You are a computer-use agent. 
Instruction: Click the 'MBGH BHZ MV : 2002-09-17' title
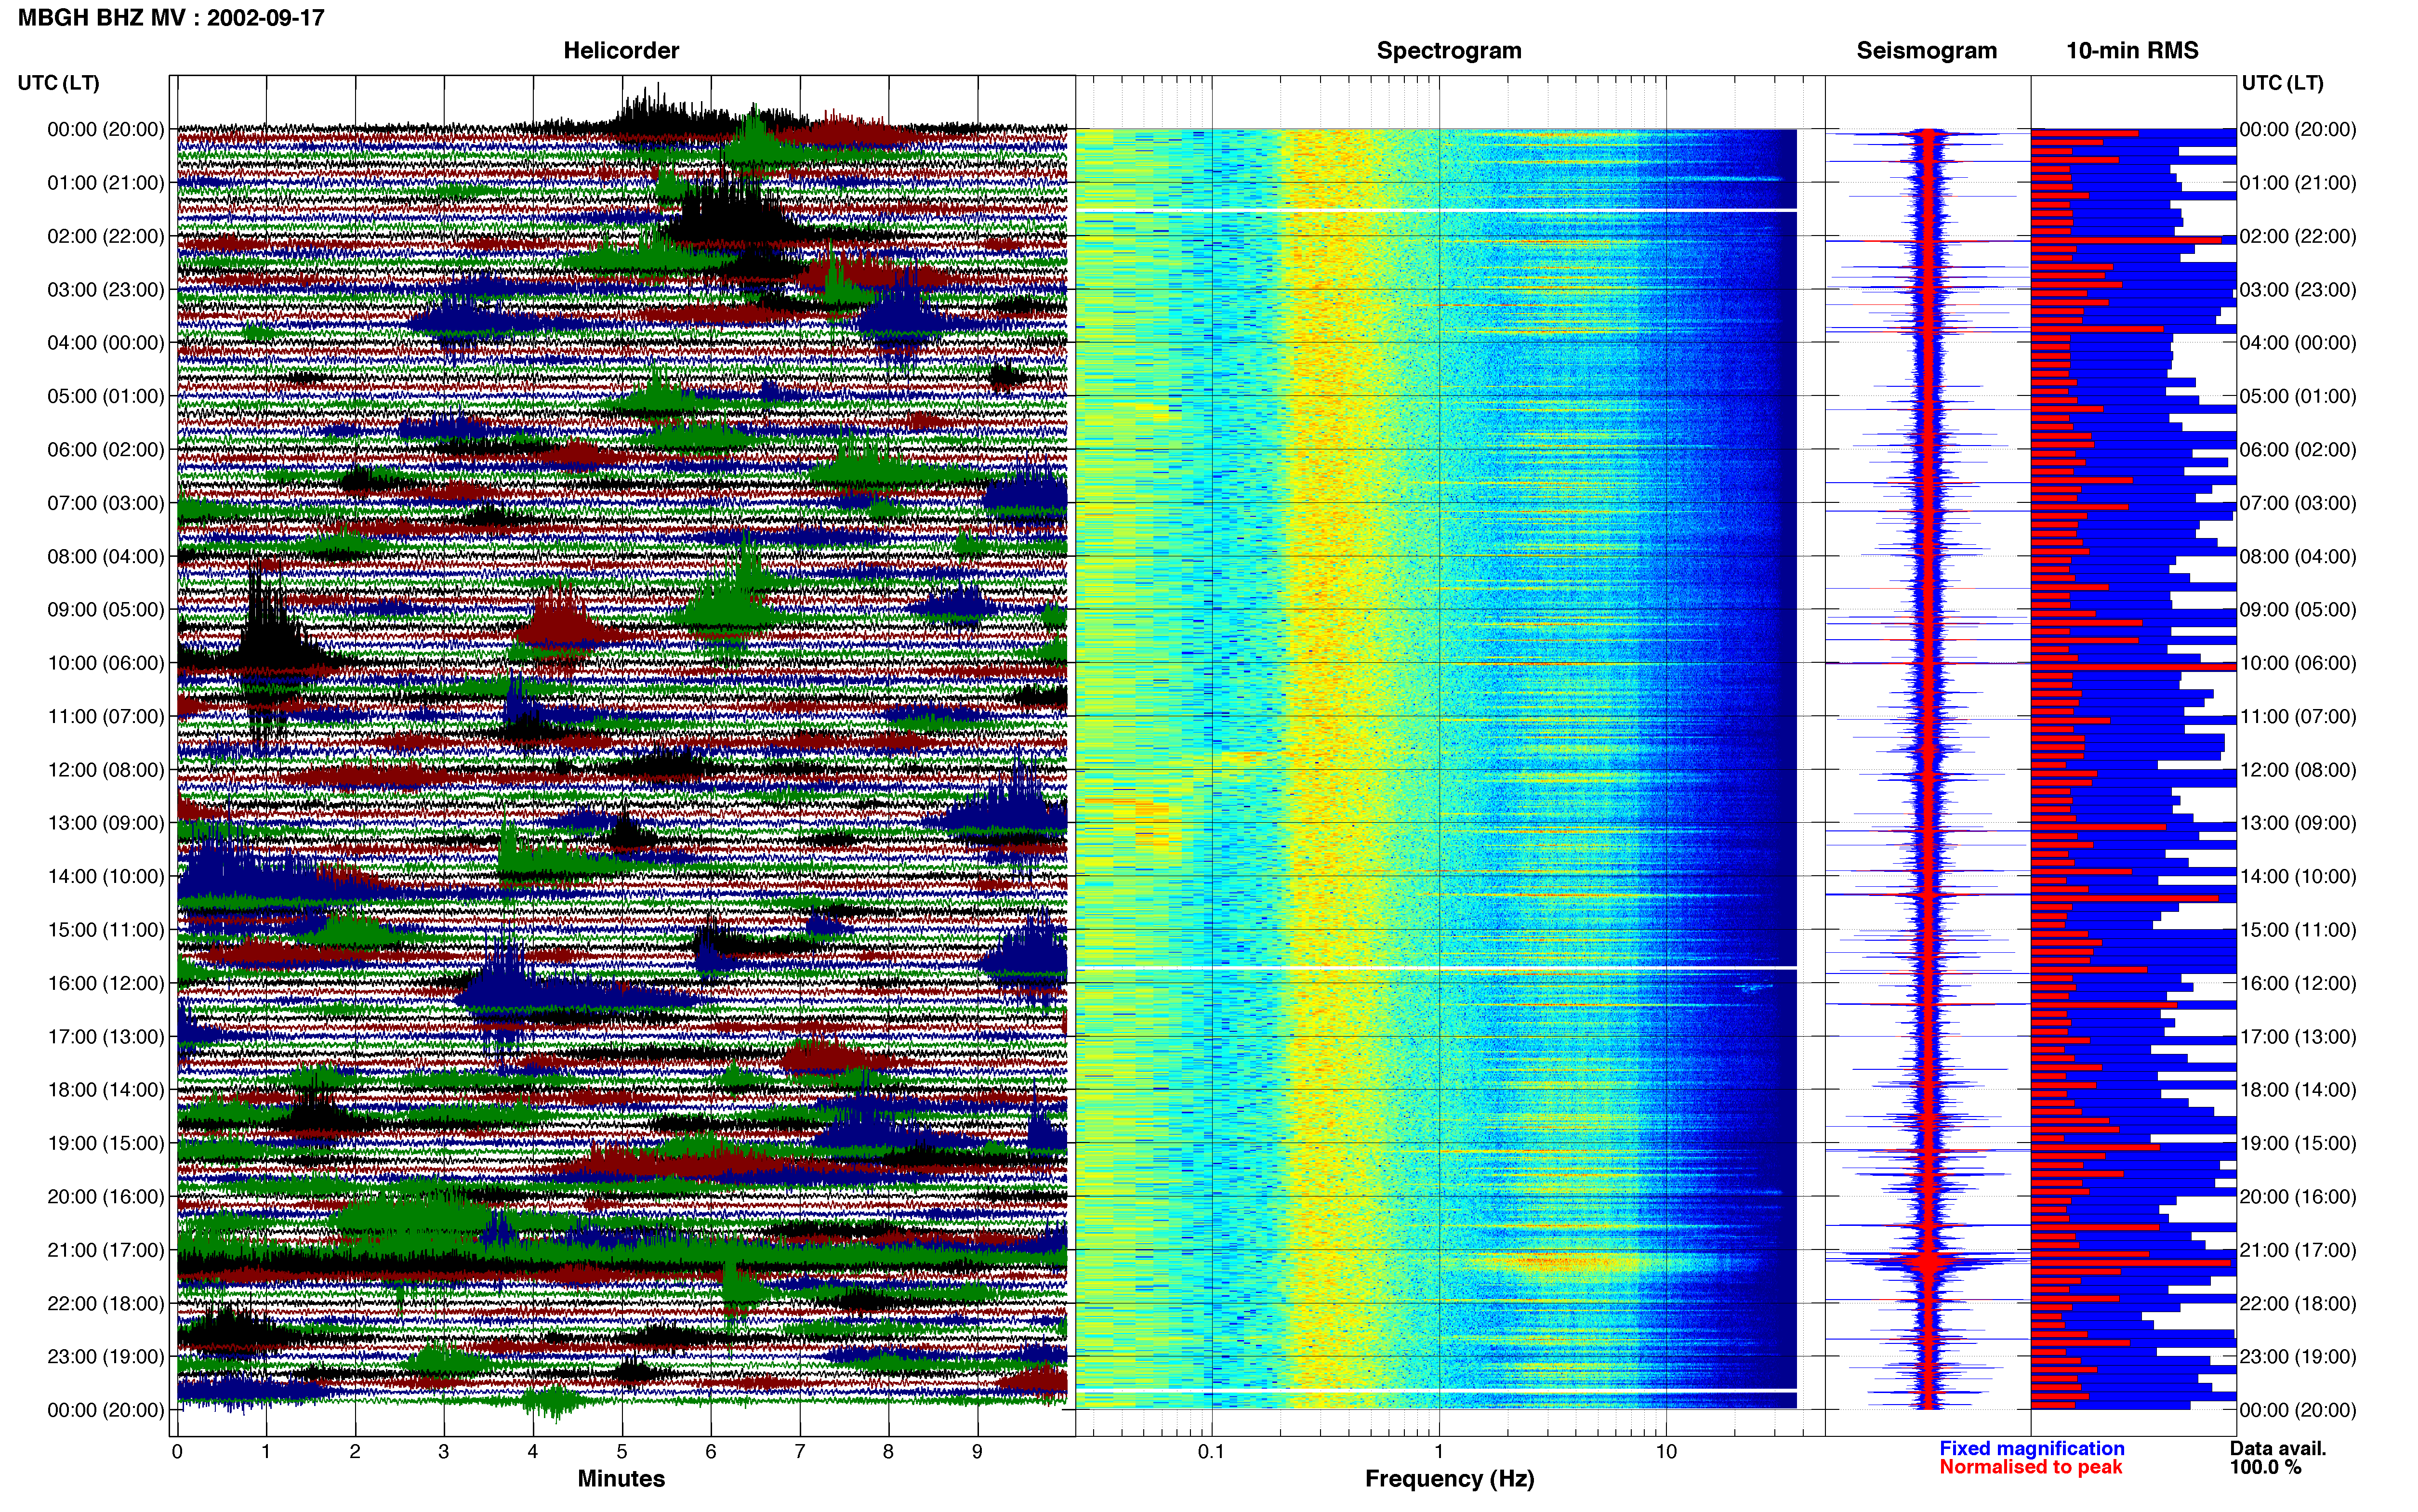(171, 18)
